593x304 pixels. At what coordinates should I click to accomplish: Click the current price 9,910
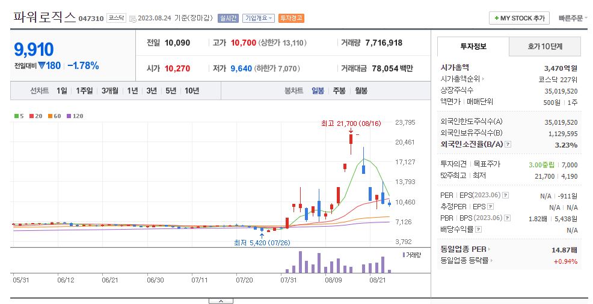tap(34, 49)
